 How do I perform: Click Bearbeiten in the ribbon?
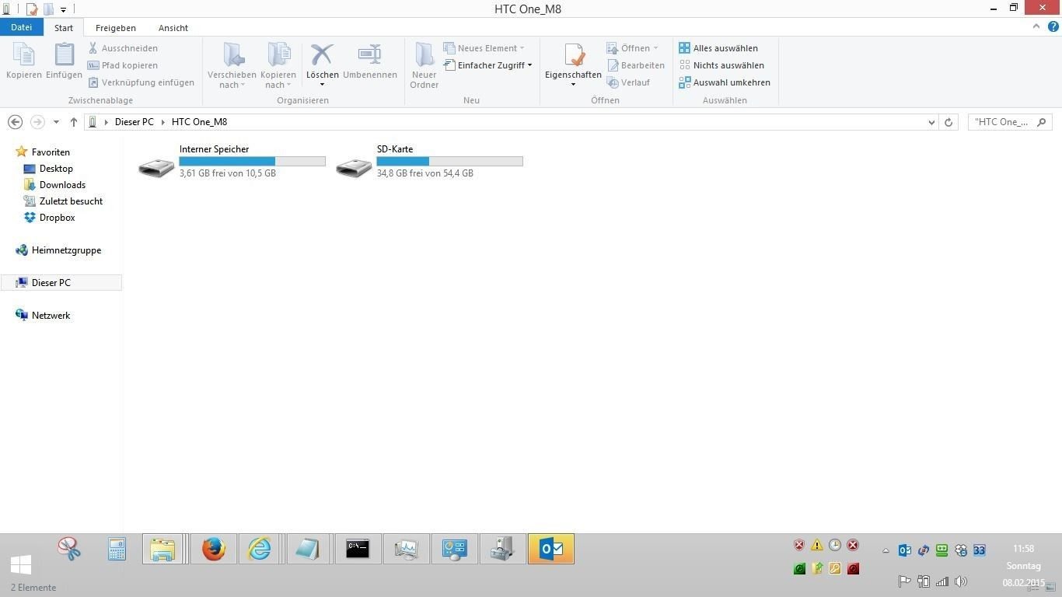[x=635, y=65]
